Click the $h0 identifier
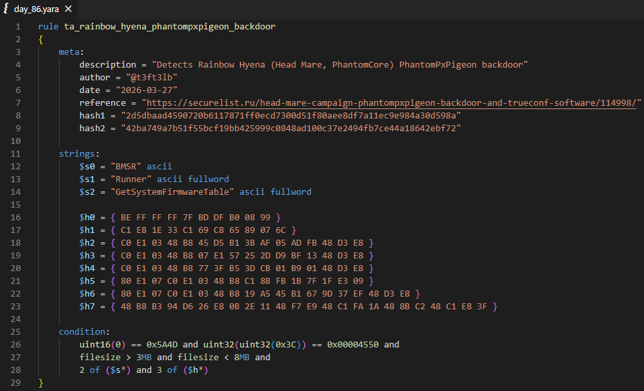Image resolution: width=644 pixels, height=391 pixels. [87, 218]
